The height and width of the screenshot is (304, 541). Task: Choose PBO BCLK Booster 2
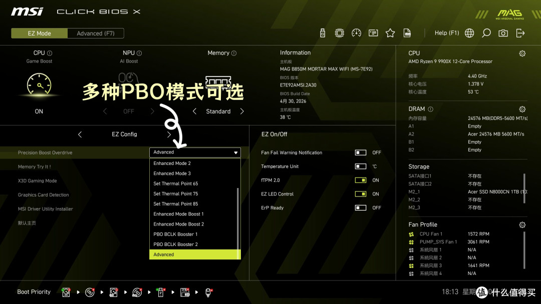pos(193,244)
